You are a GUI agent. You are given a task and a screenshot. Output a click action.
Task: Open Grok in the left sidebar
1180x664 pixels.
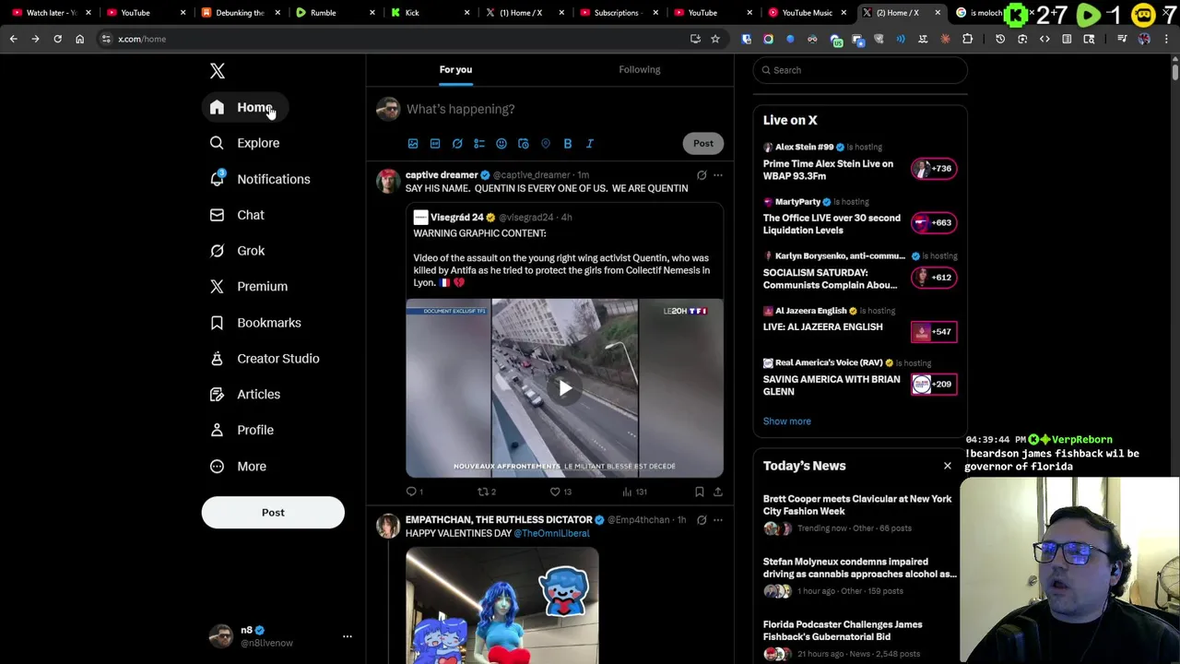[x=238, y=251]
